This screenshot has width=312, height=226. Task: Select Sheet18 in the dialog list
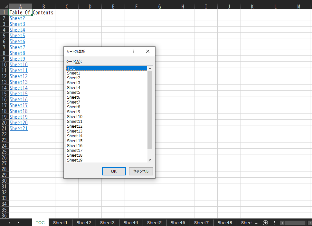(107, 155)
